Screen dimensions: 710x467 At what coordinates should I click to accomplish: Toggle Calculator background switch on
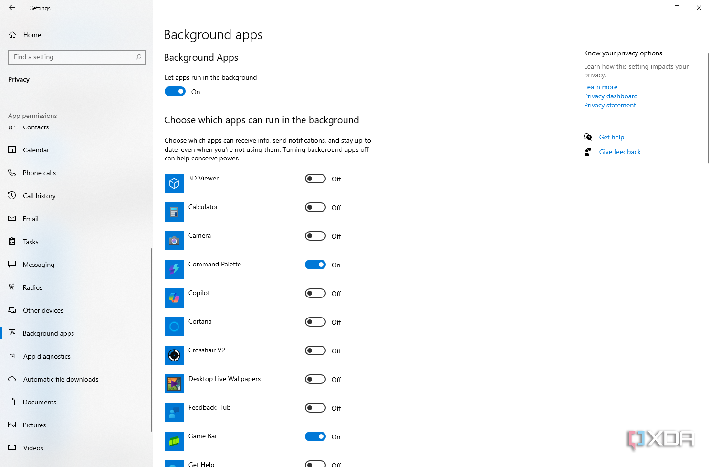coord(315,207)
